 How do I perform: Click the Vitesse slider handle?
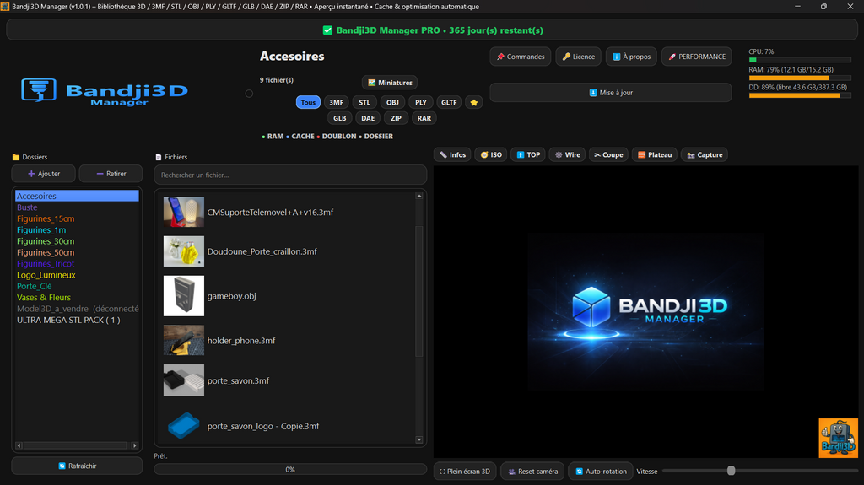click(x=732, y=471)
